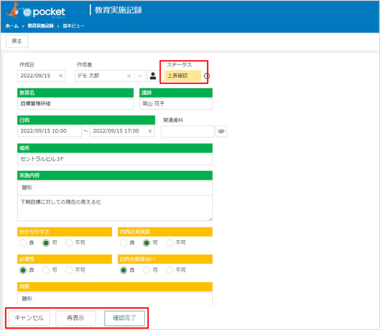Click the status info circle icon

(207, 76)
